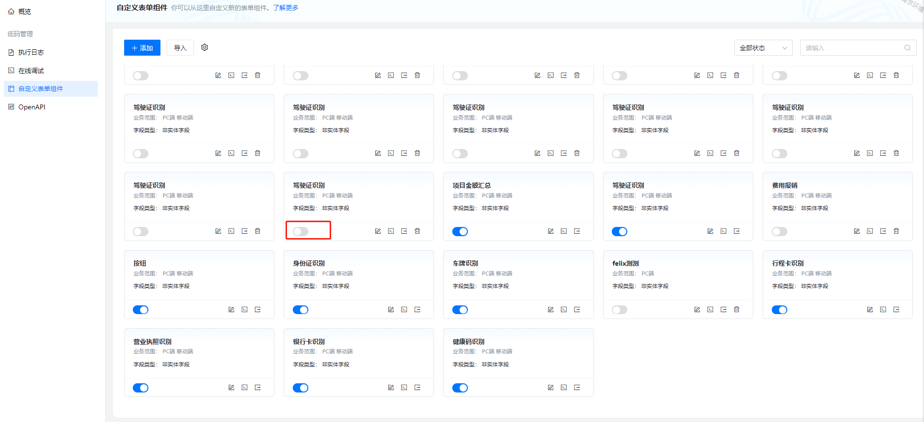
Task: Go to 执行日志 in sidebar
Action: 31,52
